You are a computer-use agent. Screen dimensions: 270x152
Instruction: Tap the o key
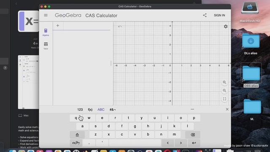181,118
